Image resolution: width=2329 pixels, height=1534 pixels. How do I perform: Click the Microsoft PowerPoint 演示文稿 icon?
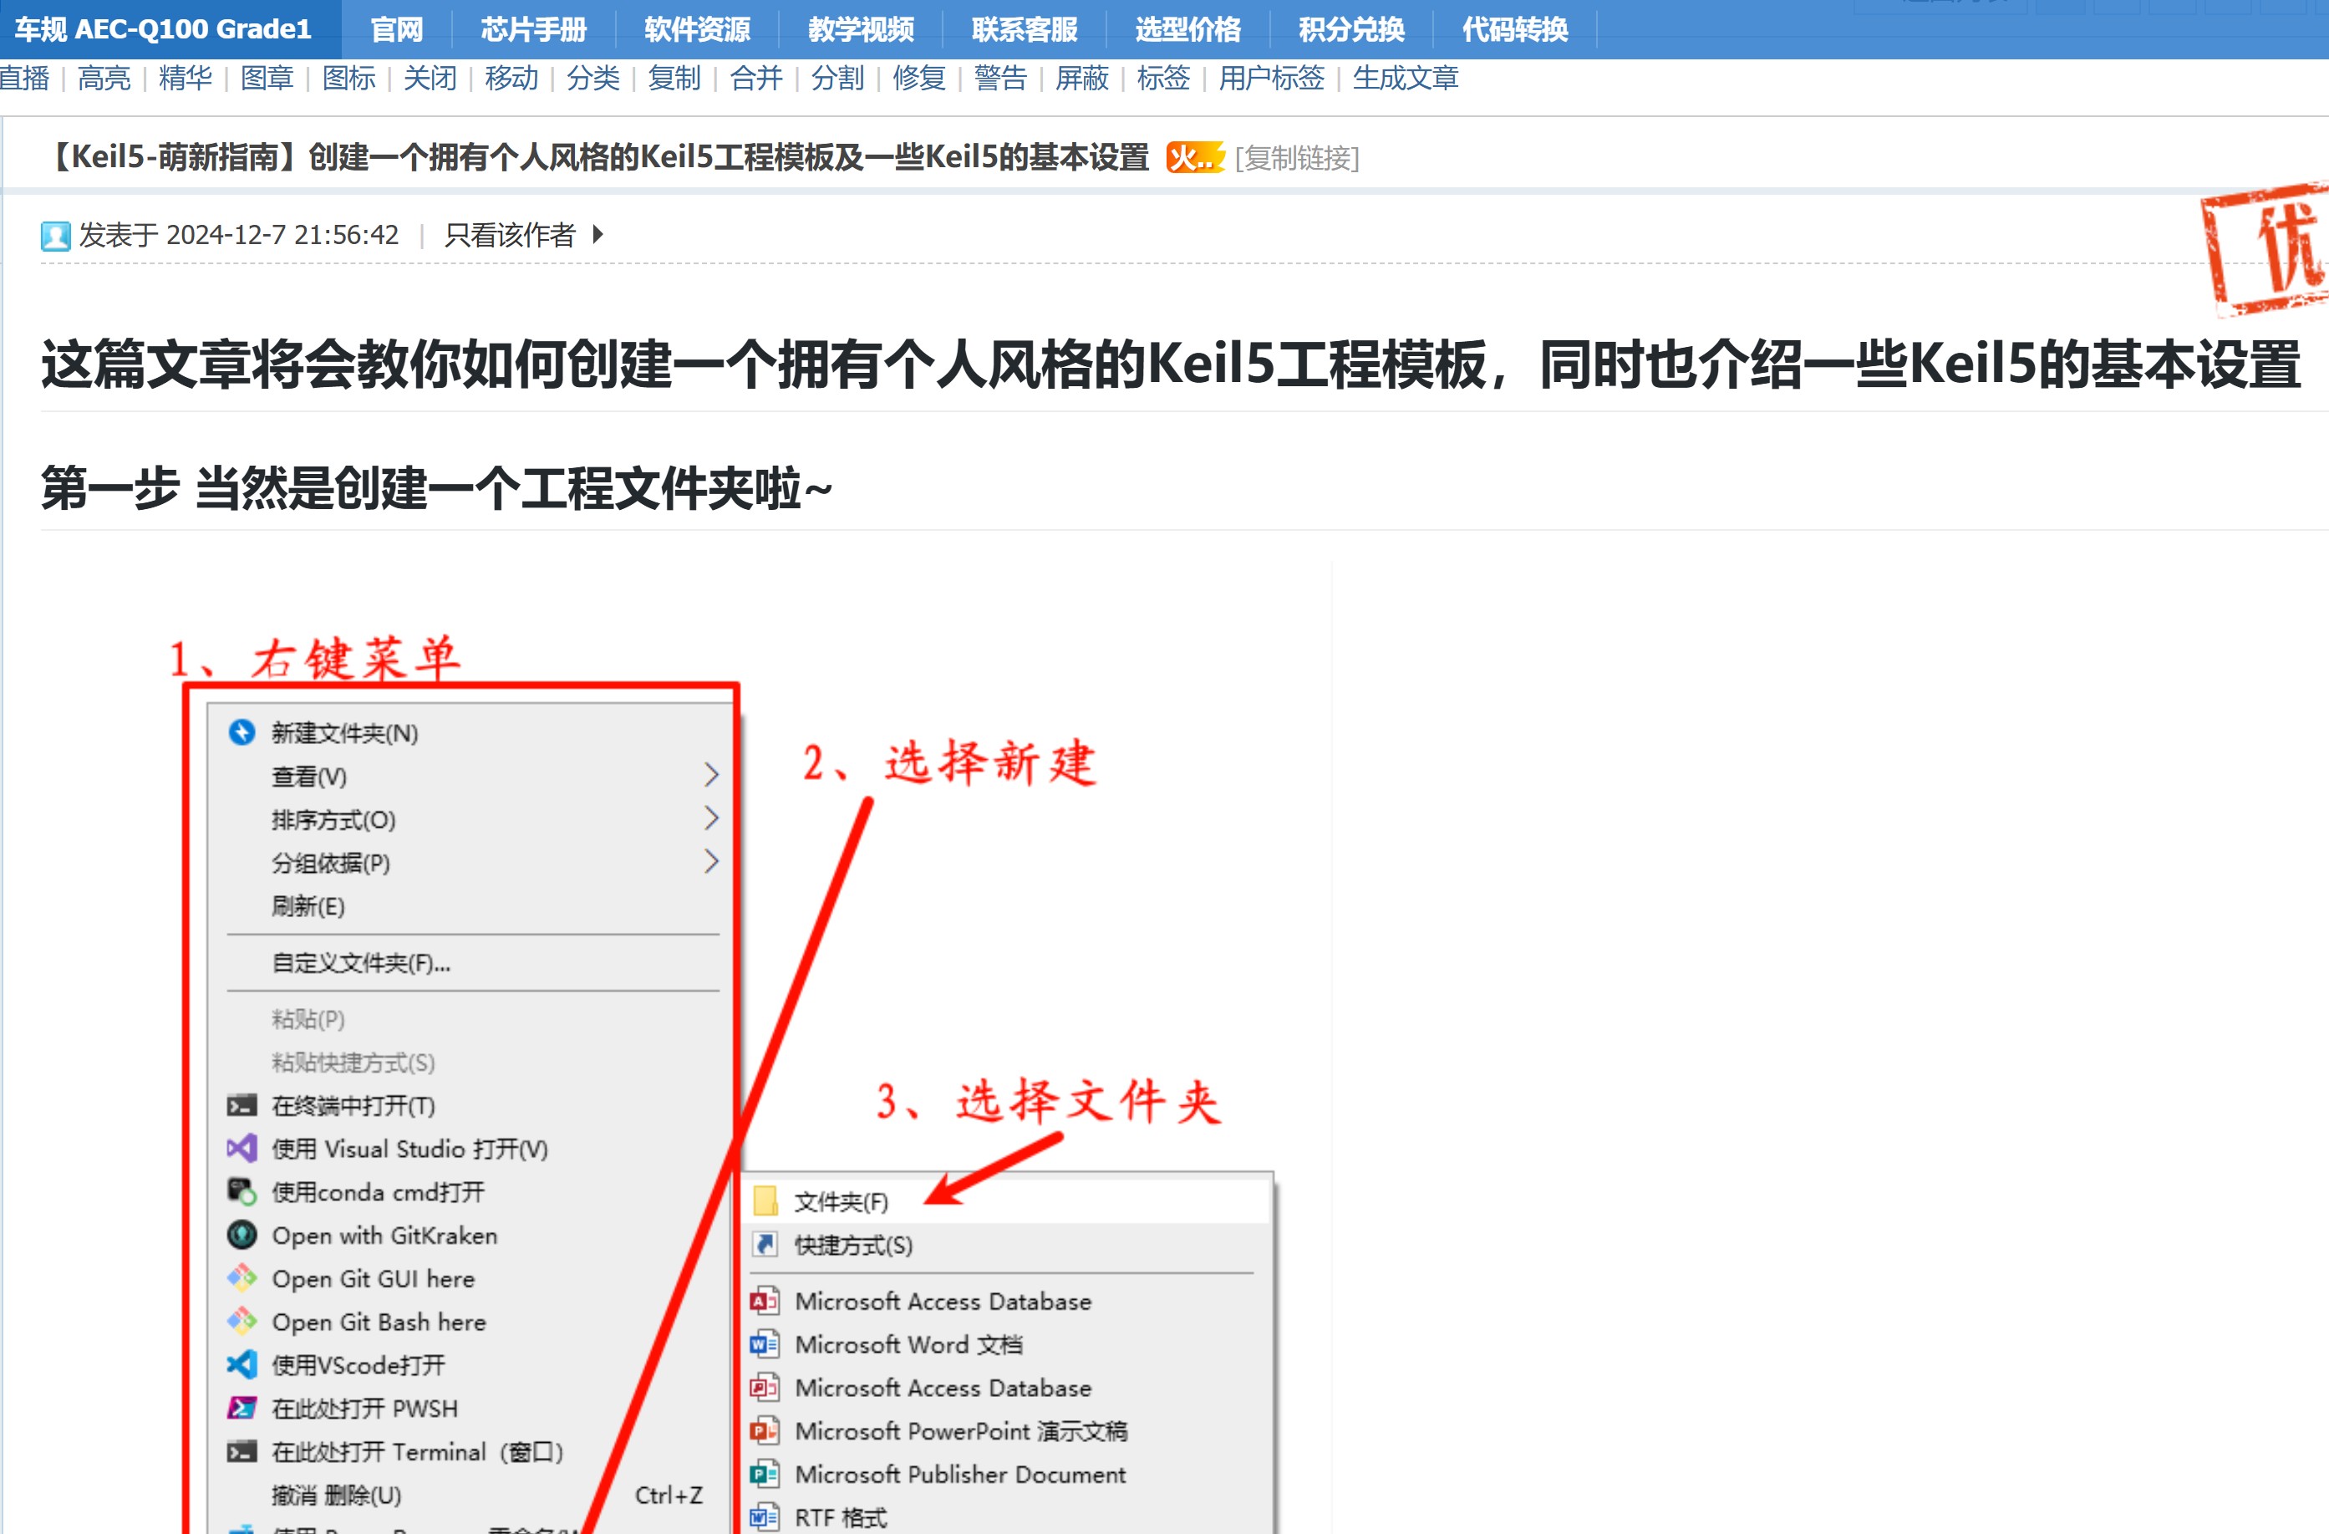tap(765, 1430)
